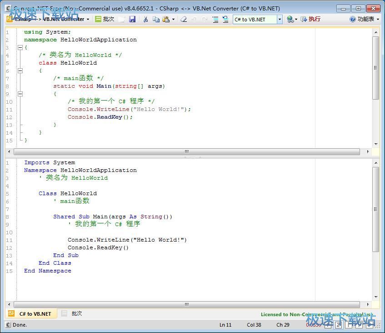This screenshot has height=333, width=385.
Task: Click the globe icon in toolbar
Action: click(x=290, y=19)
